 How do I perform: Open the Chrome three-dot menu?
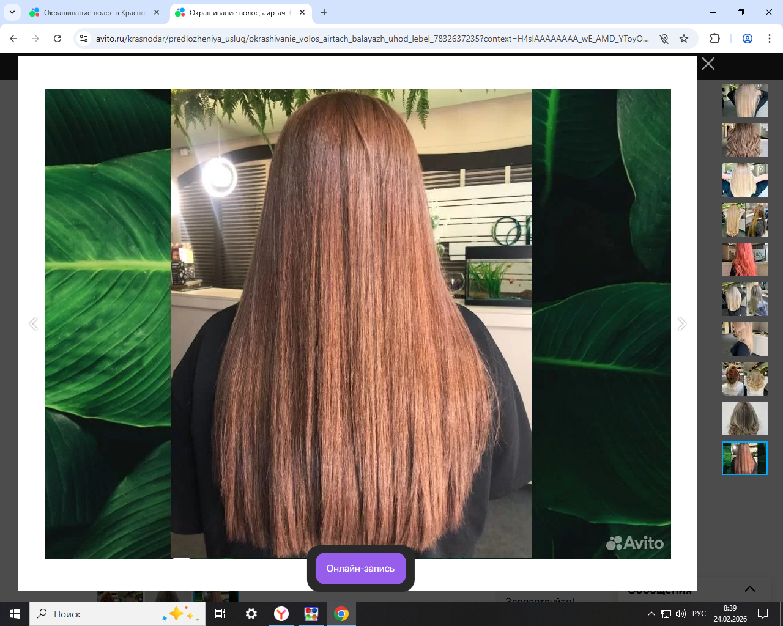click(x=769, y=39)
